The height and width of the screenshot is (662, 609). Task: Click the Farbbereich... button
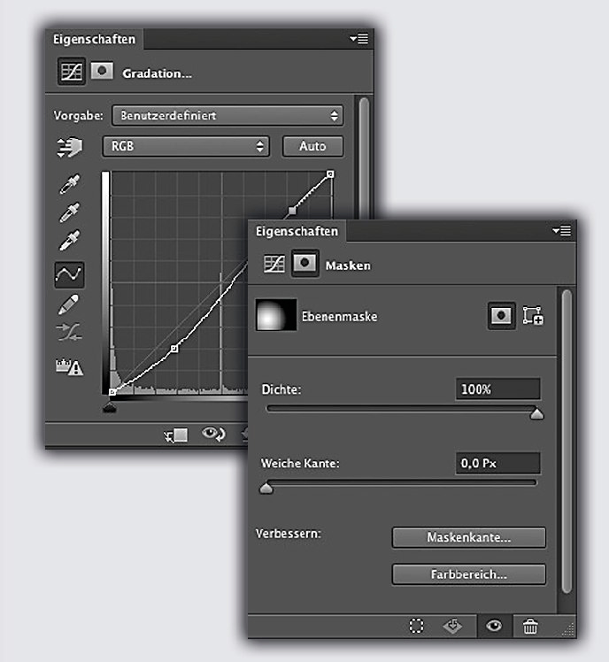(469, 574)
